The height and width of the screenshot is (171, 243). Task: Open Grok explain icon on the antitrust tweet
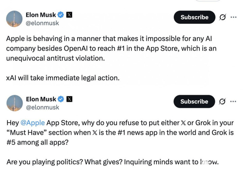click(223, 17)
